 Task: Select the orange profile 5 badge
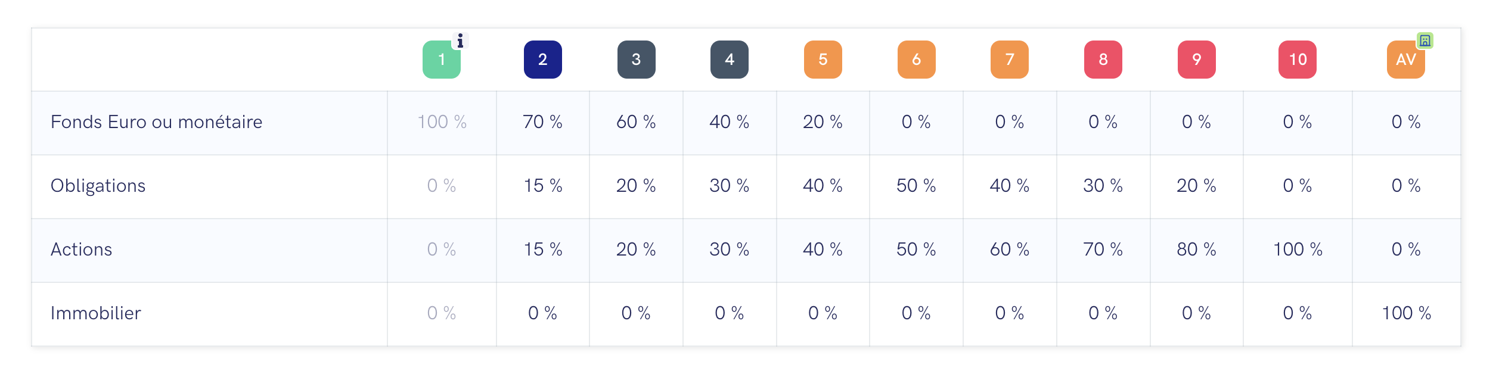823,60
